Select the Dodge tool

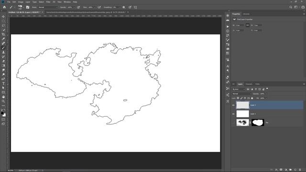tap(3, 75)
